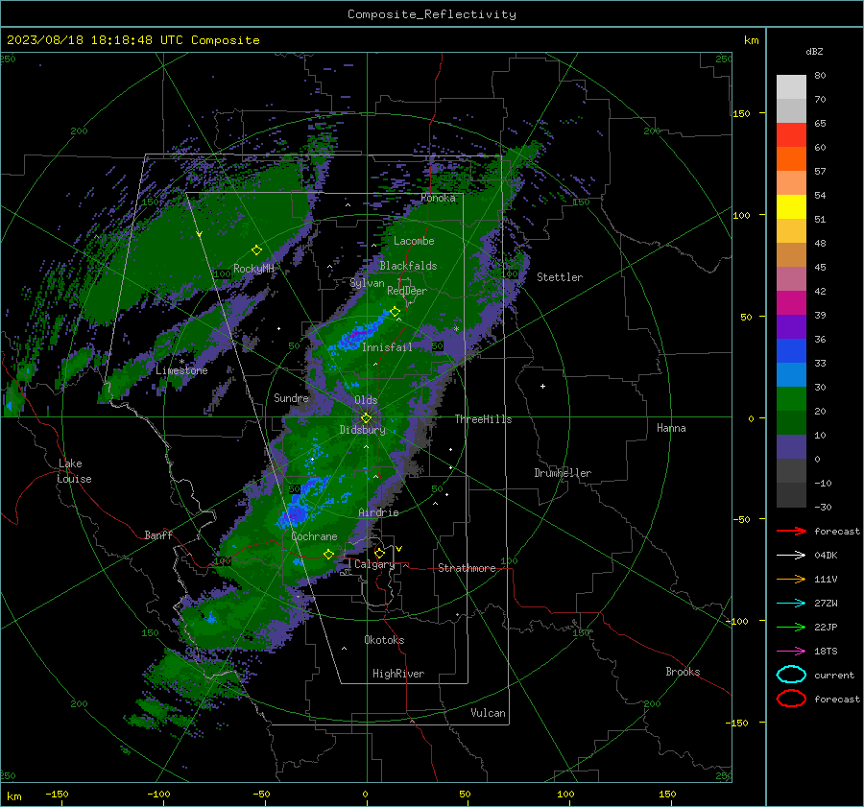Screen dimensions: 864x807
Task: Click the Hanna town label
Action: point(671,428)
